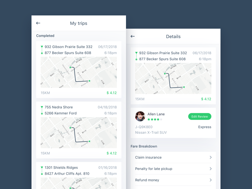Click the green destination arrow on the Details map

coord(184,87)
